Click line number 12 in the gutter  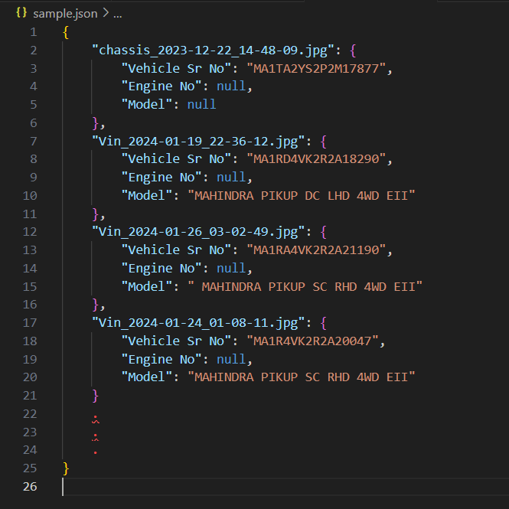pos(30,232)
